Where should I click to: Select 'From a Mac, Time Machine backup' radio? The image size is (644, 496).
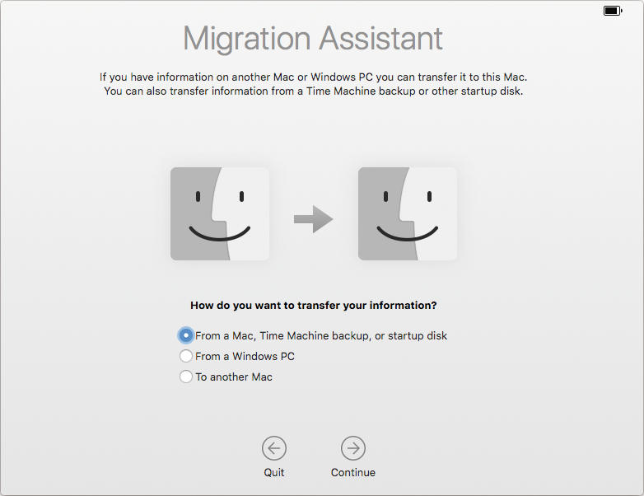click(185, 335)
